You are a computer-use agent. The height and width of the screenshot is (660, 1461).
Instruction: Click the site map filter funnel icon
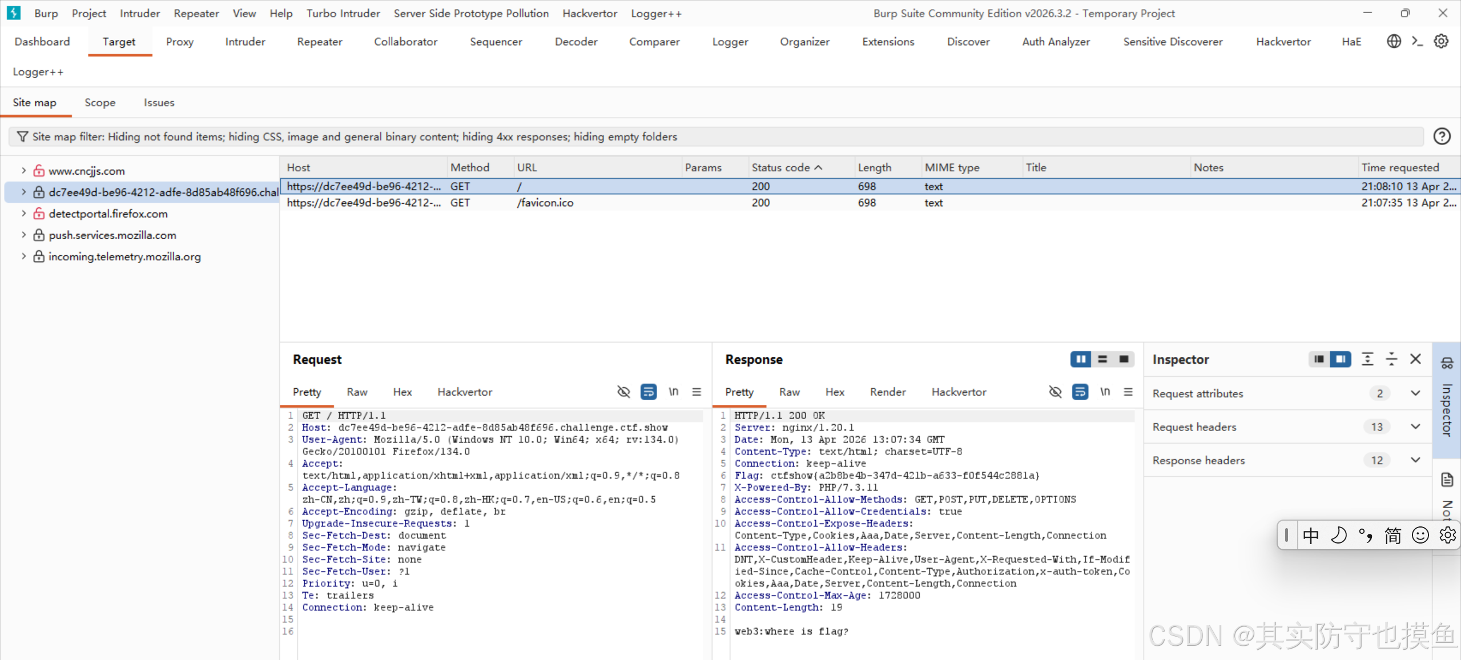[22, 136]
